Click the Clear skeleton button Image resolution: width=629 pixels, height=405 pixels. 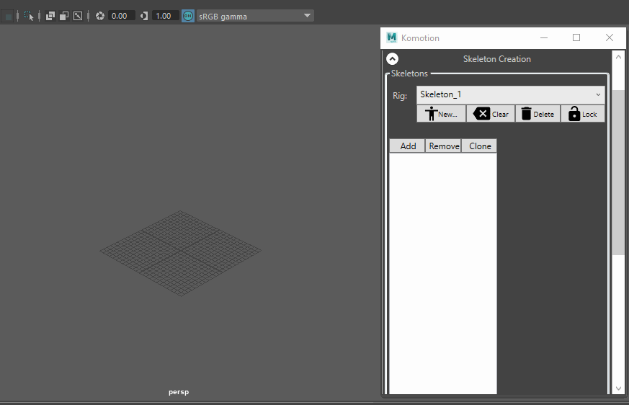(x=491, y=114)
